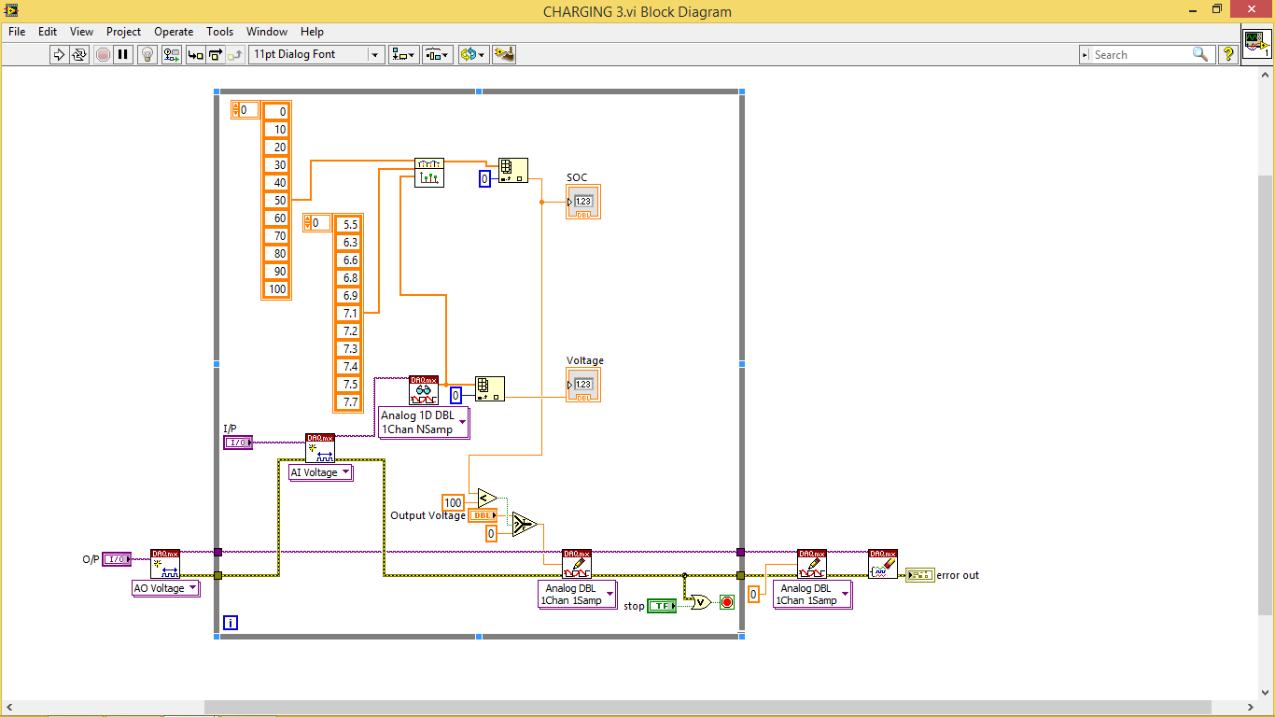Select the Voltage numeric indicator terminal

(583, 385)
